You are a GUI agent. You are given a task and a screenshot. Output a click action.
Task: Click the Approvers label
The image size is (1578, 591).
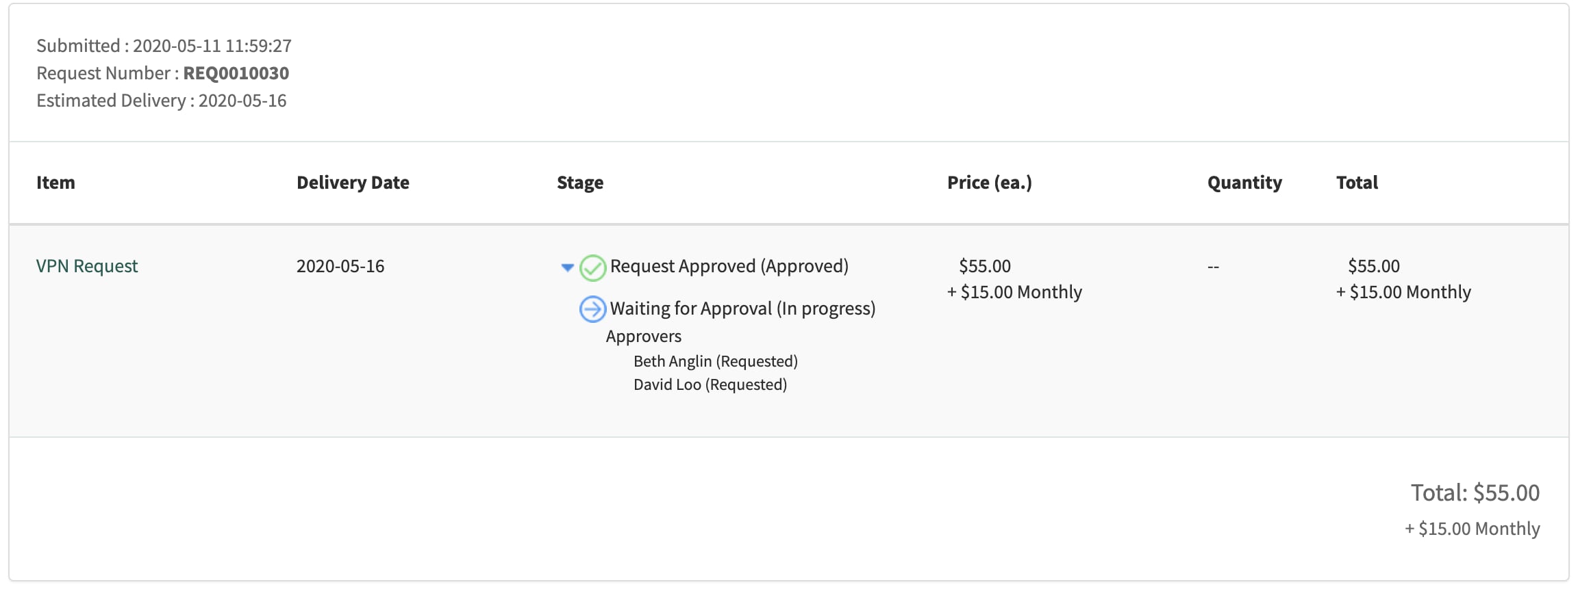pyautogui.click(x=643, y=337)
